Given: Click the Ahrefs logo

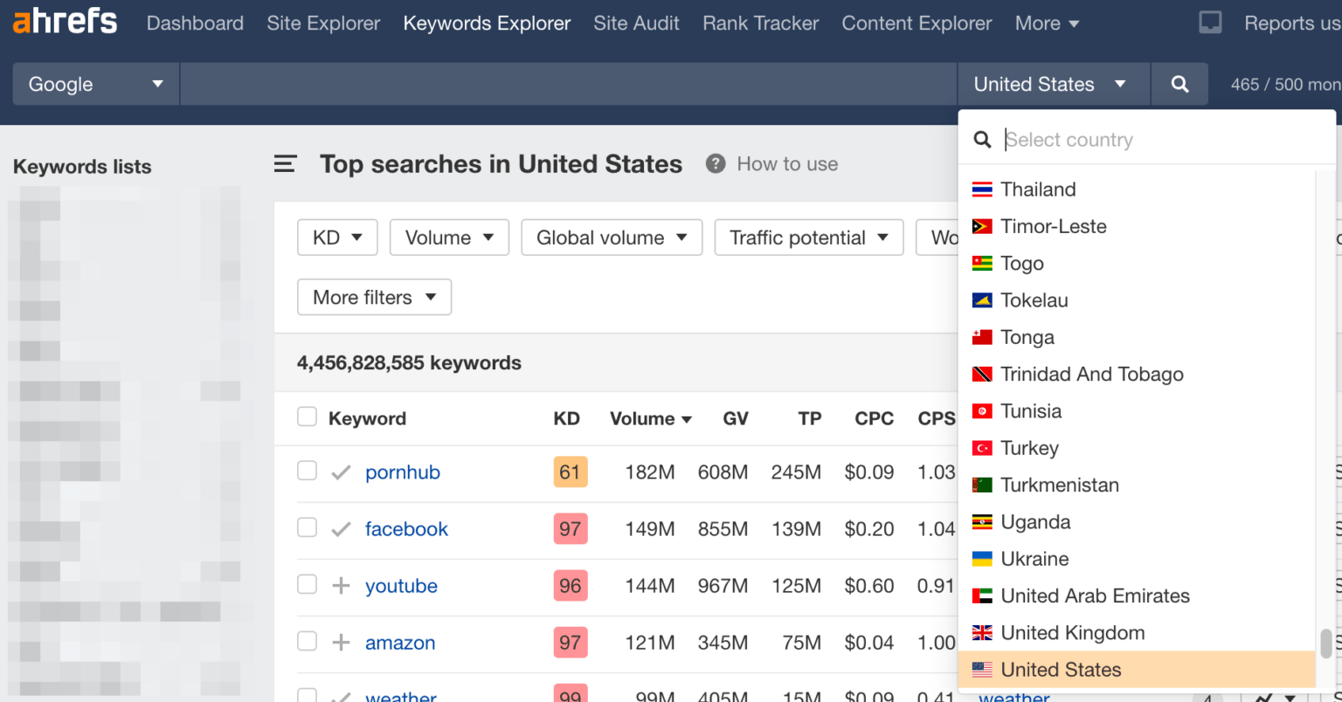Looking at the screenshot, I should [66, 22].
